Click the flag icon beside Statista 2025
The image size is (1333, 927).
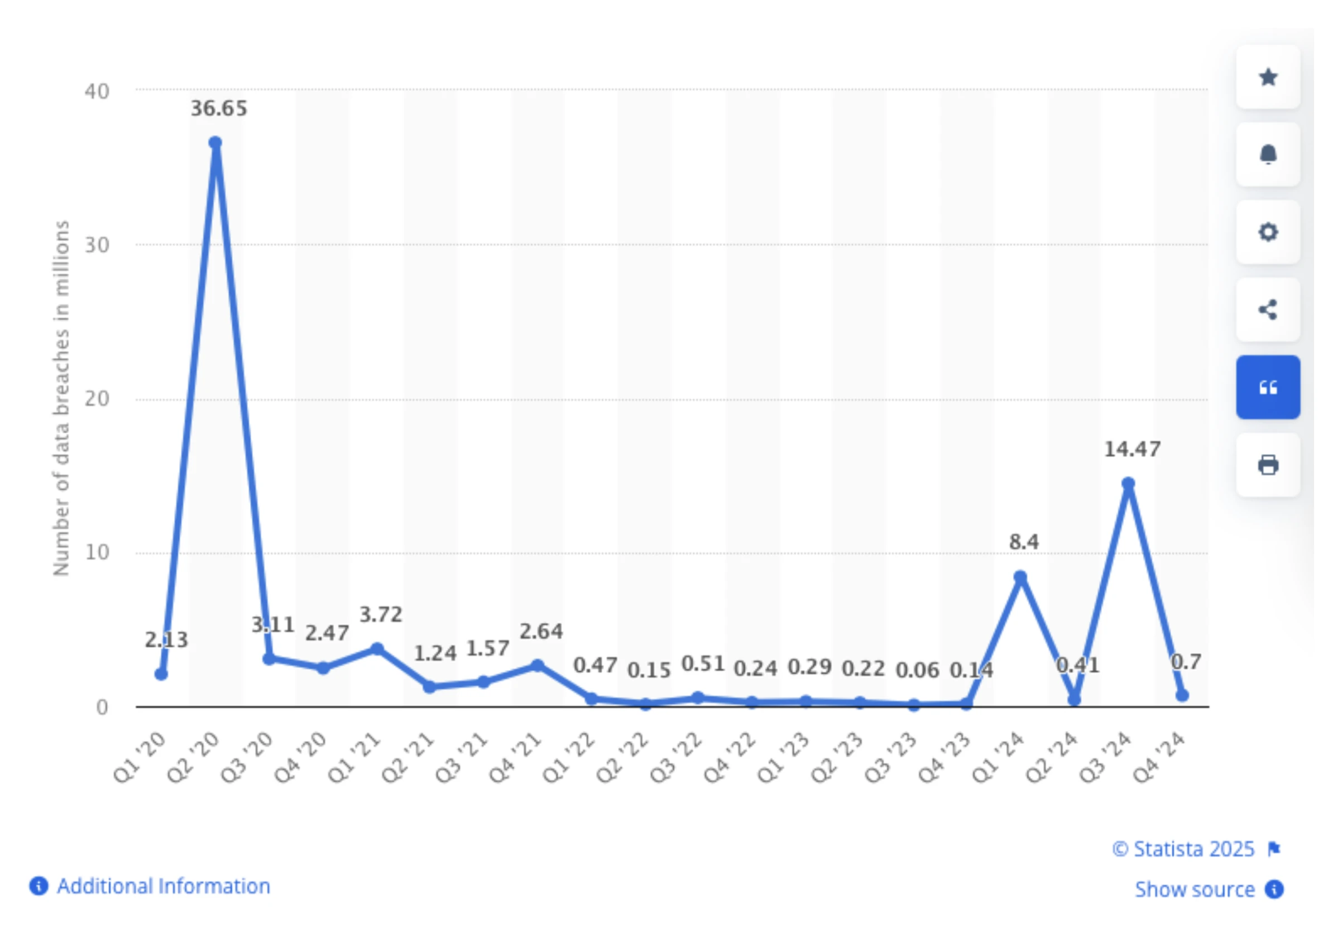pos(1274,849)
